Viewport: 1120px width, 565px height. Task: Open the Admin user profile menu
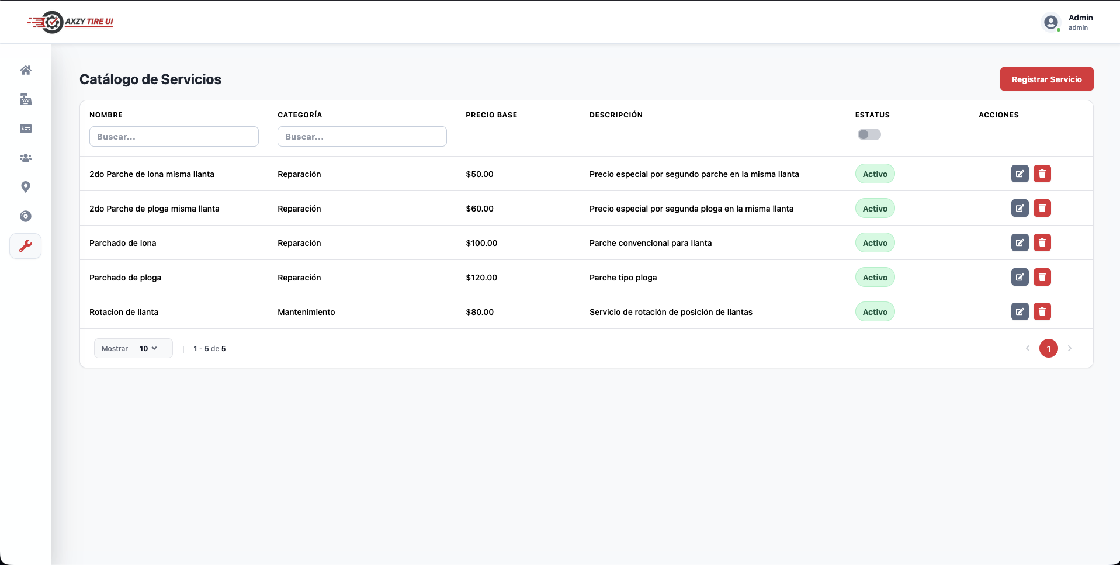pos(1067,22)
